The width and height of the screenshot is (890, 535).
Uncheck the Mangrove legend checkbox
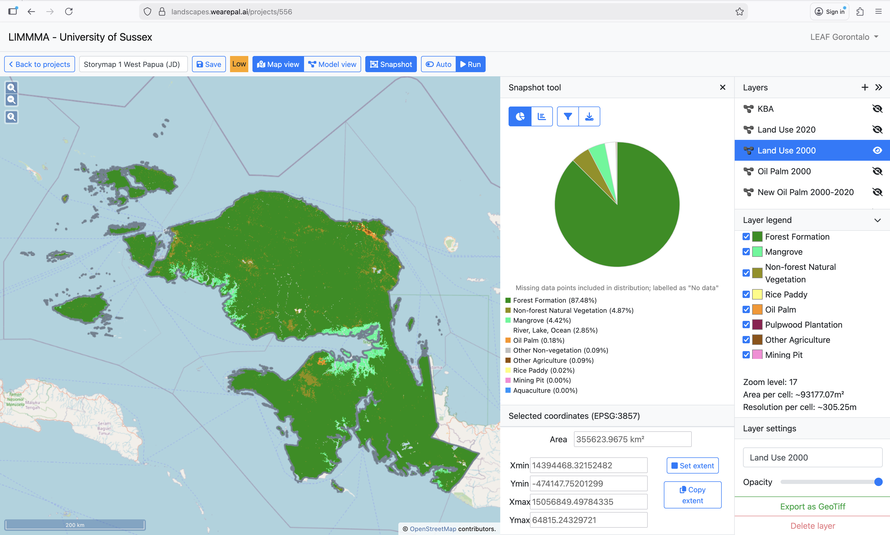tap(746, 252)
